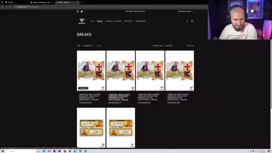Open the YouTube icon in top bar
The width and height of the screenshot is (272, 153).
point(82,11)
